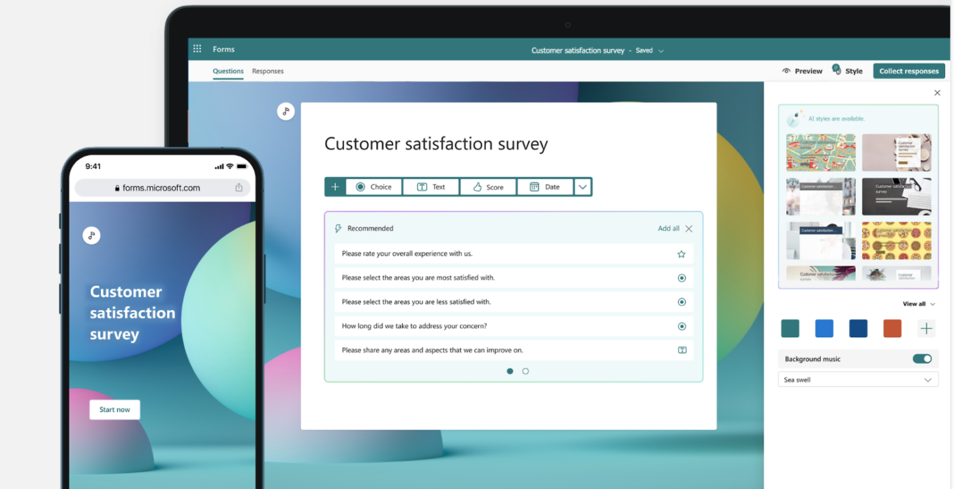954x489 pixels.
Task: Choose the dark keyboard style thumbnail
Action: pyautogui.click(x=896, y=197)
